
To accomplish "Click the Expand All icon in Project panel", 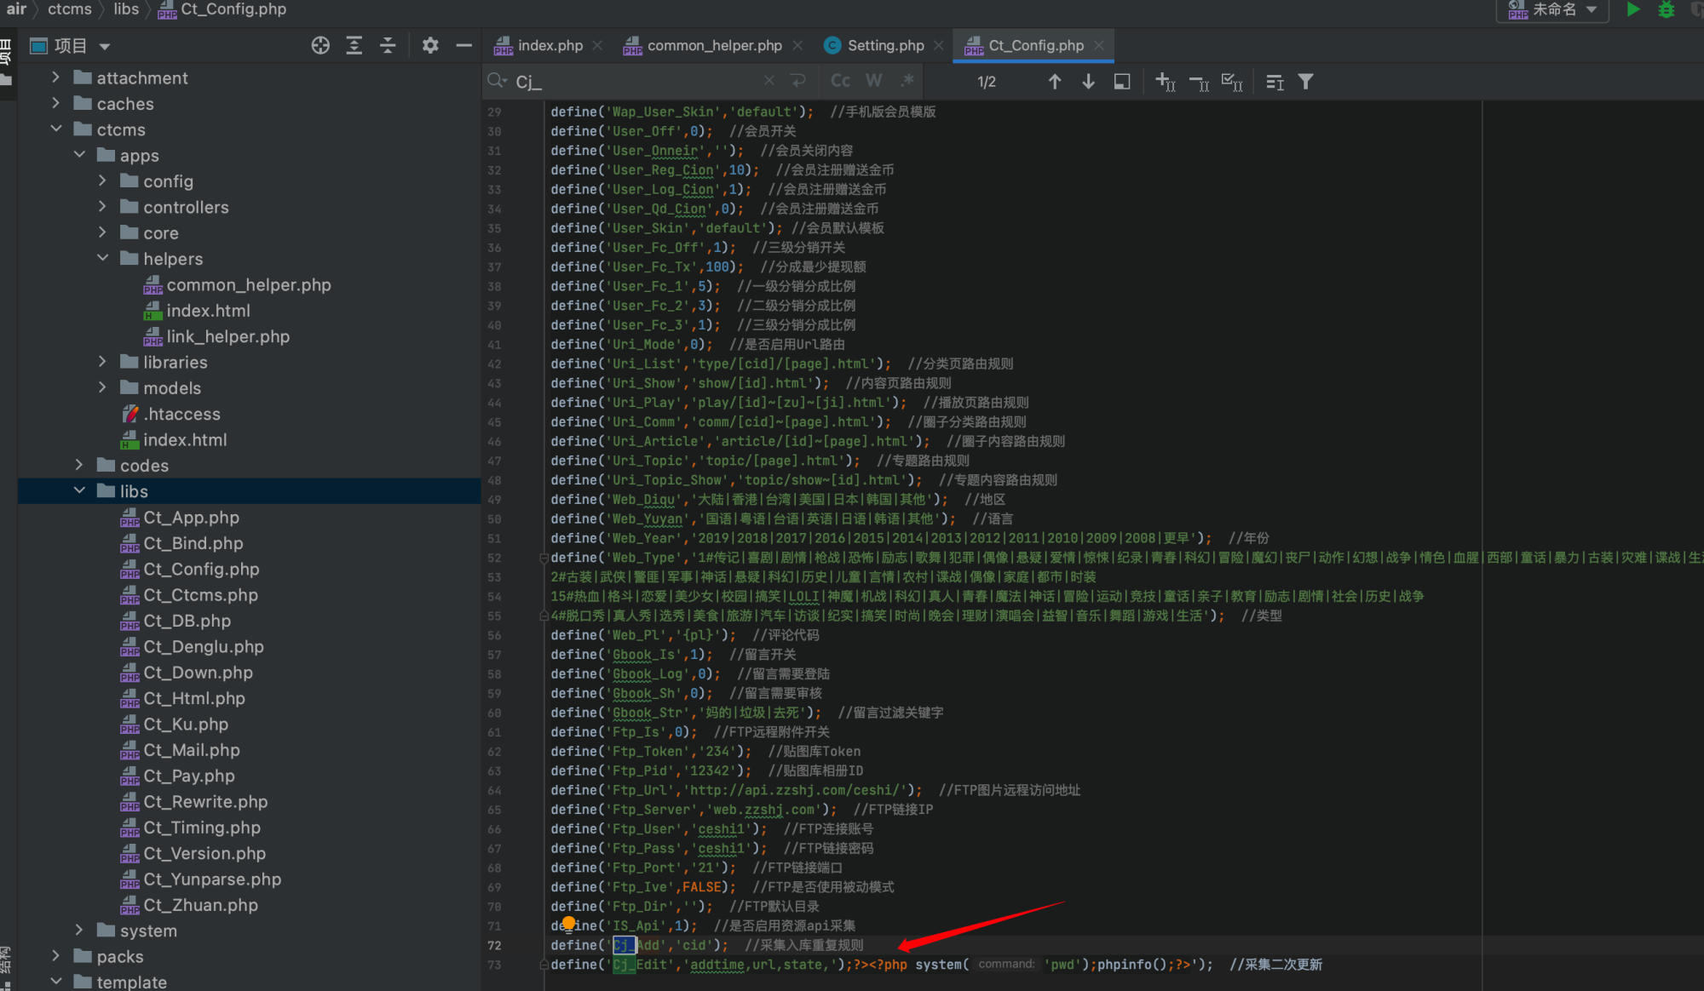I will point(354,46).
